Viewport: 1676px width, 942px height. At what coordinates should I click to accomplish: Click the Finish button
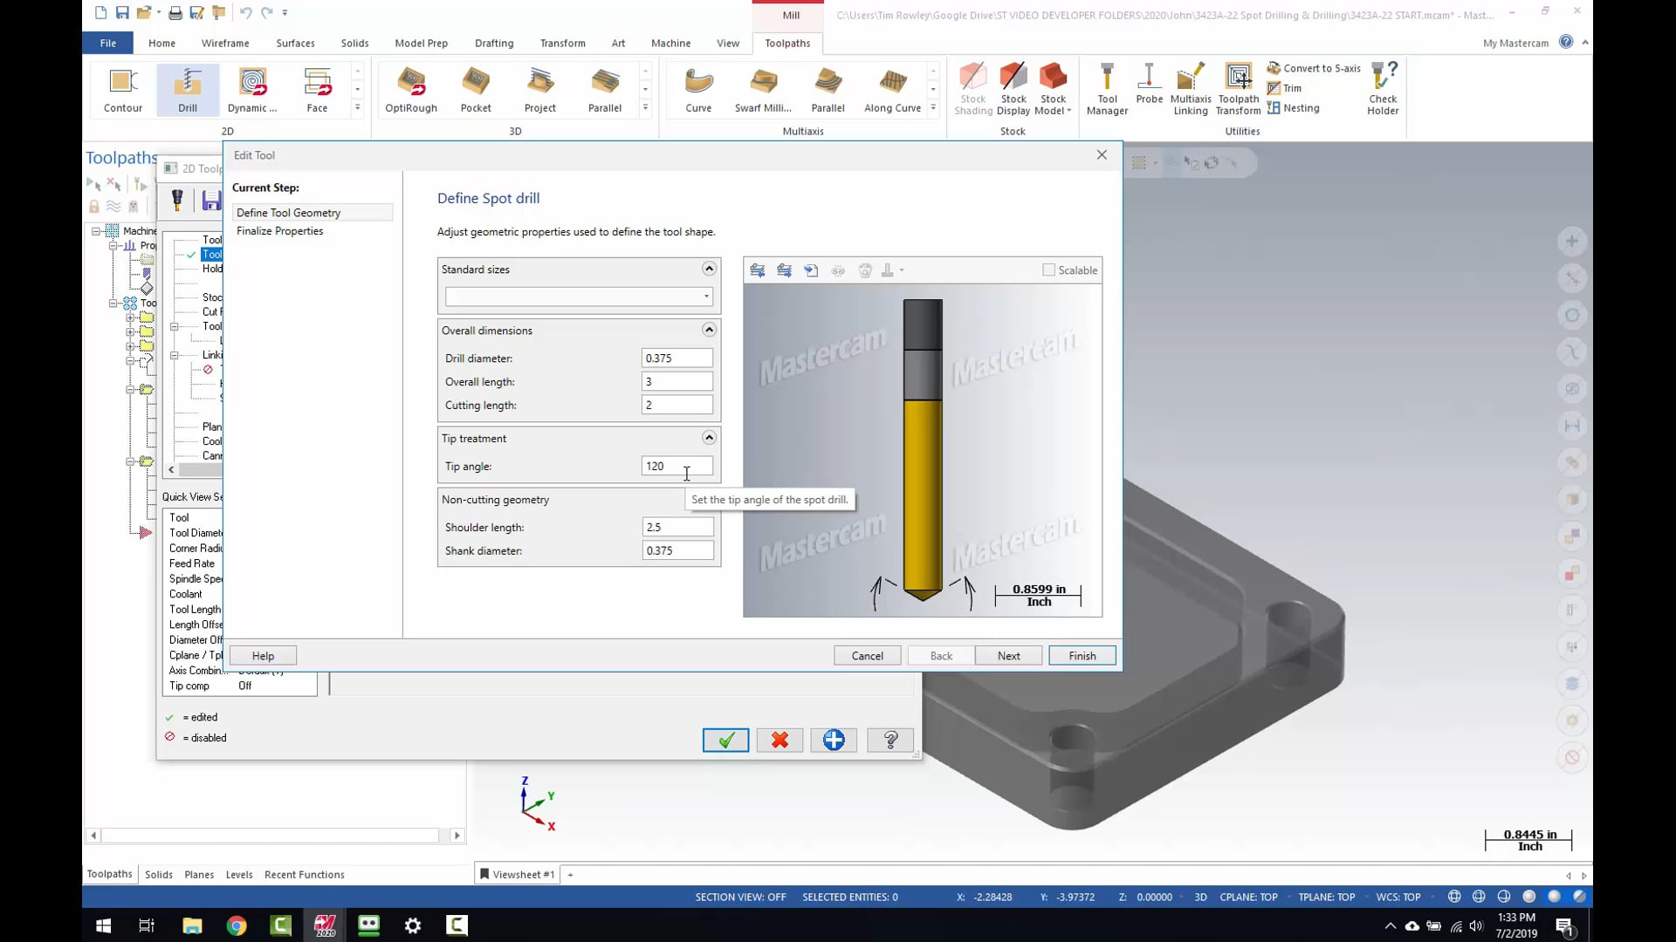1082,656
